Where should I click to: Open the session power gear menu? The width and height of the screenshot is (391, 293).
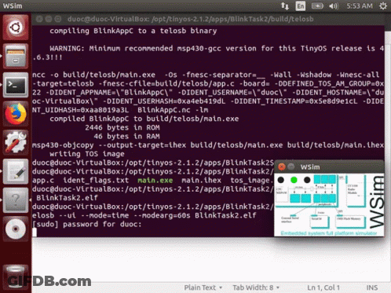383,5
